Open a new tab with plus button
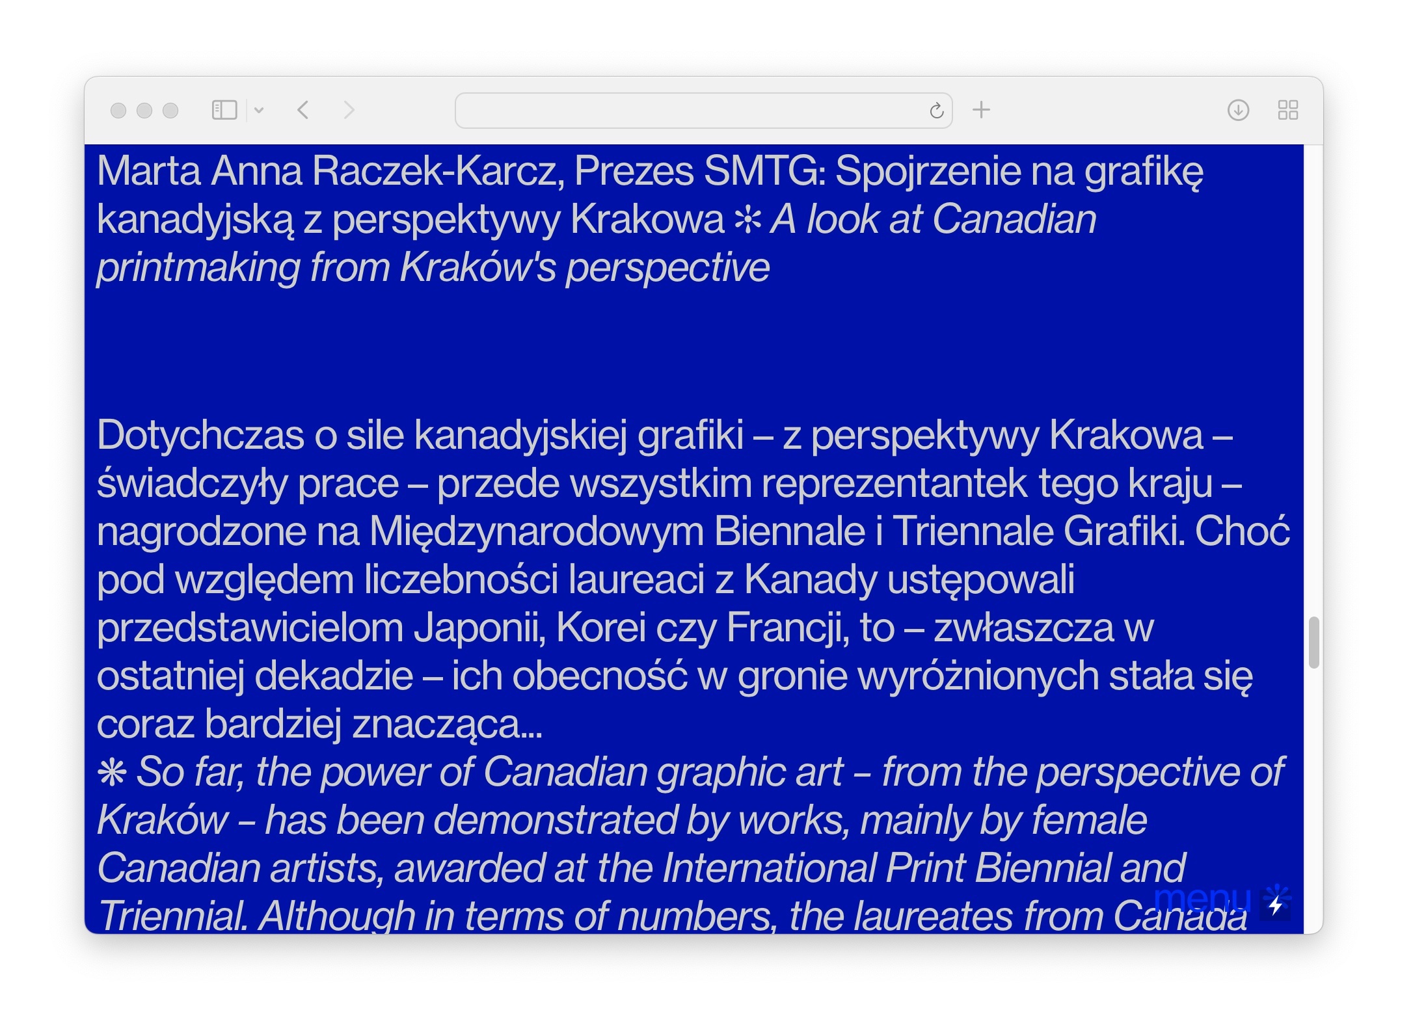This screenshot has width=1413, height=1012. pos(981,110)
